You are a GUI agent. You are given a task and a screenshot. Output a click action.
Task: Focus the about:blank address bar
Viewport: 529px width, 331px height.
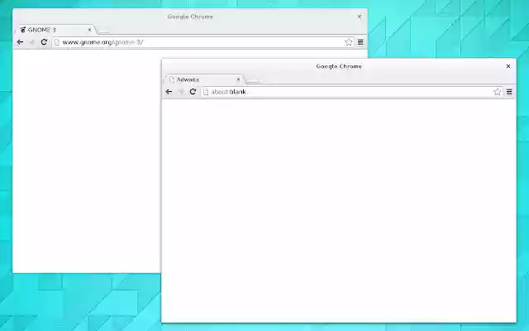point(351,92)
